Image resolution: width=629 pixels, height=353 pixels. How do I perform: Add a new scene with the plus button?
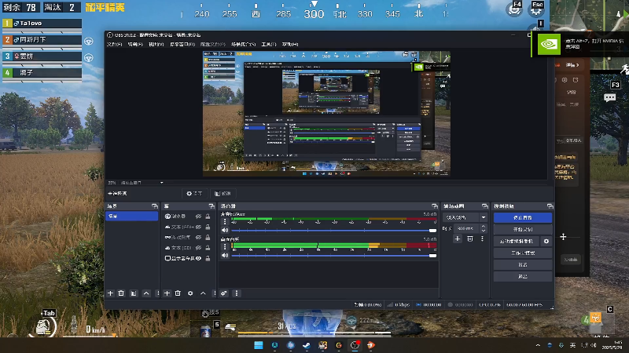110,293
